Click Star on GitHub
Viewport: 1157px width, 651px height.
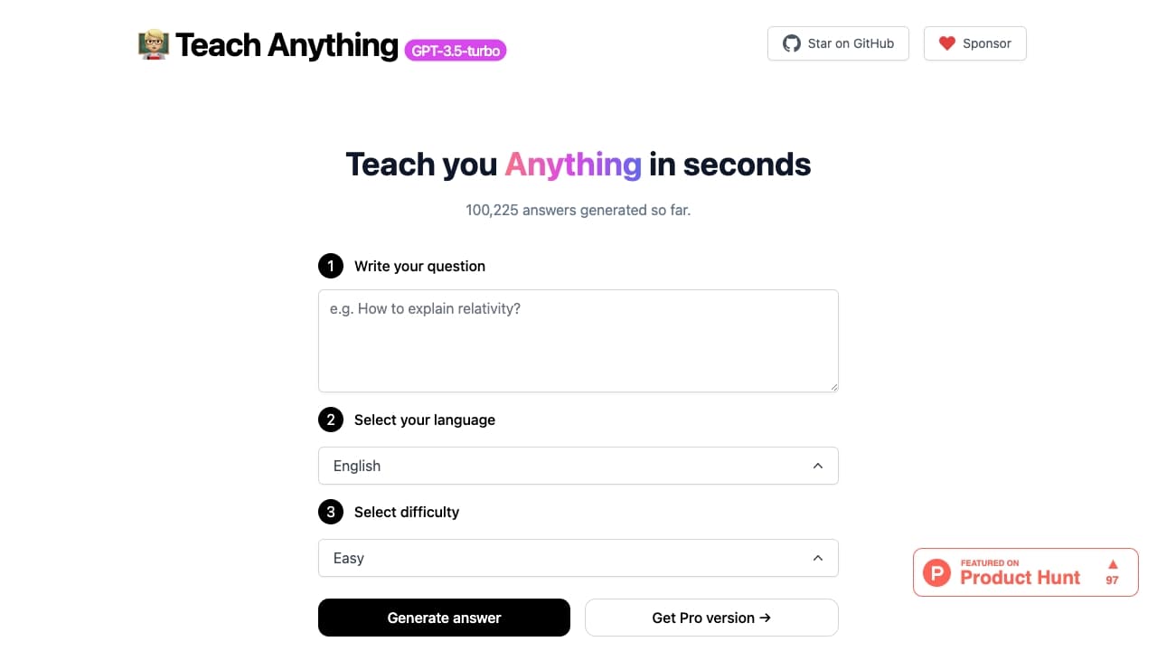click(x=838, y=42)
